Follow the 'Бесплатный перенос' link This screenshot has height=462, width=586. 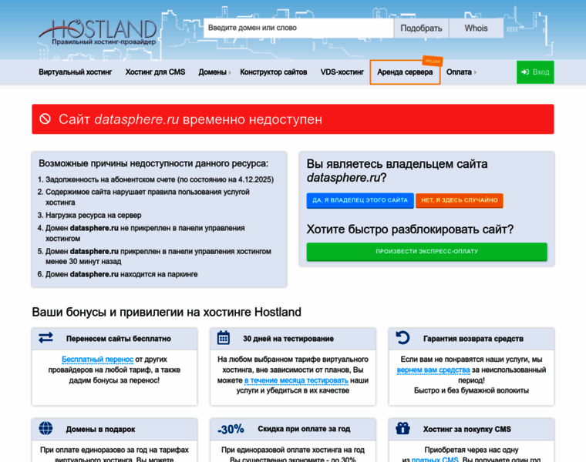97,360
